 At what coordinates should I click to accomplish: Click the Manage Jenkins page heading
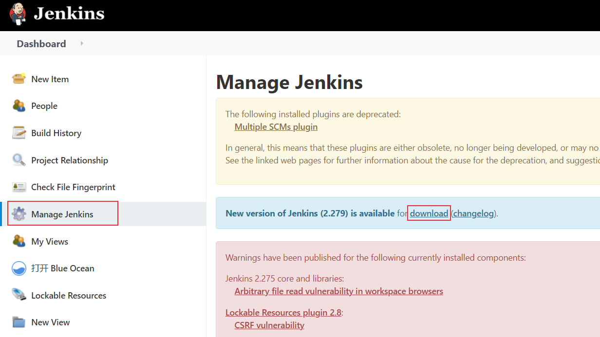pos(289,82)
